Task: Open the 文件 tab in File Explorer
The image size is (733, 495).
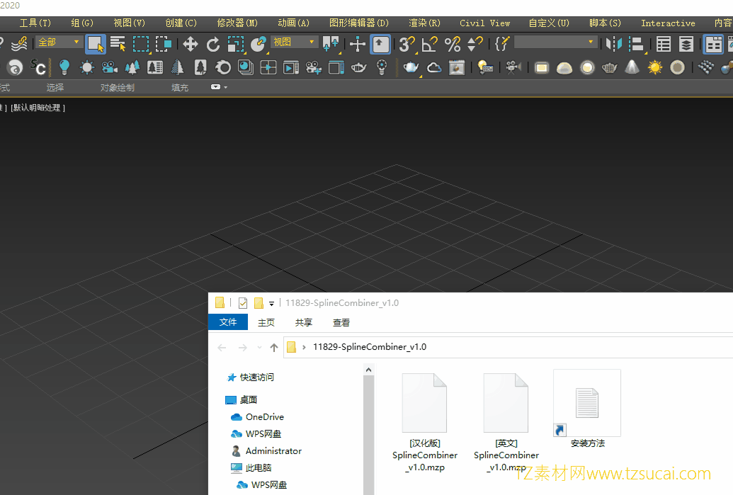Action: pos(228,322)
